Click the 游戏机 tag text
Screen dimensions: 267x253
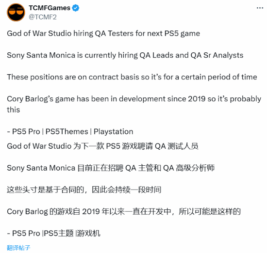(88, 233)
